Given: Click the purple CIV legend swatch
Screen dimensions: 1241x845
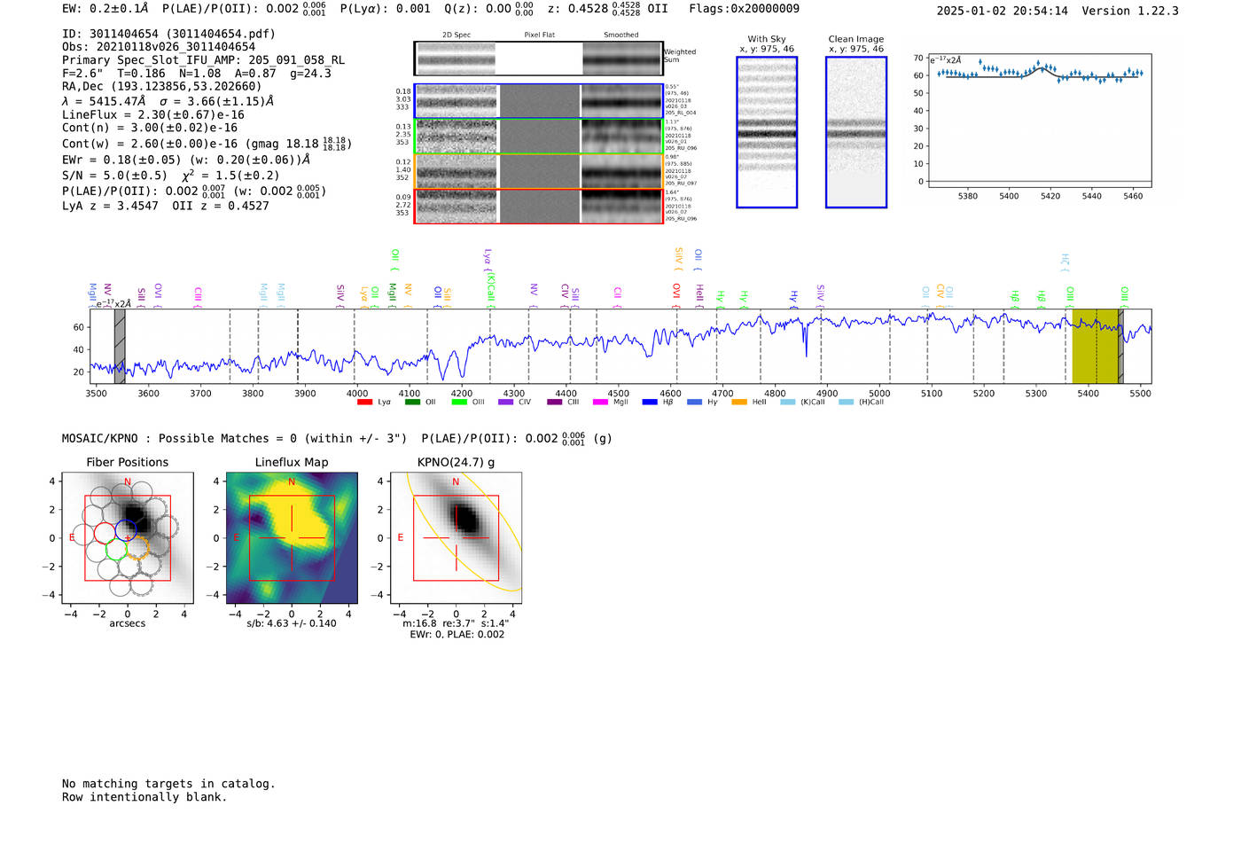Looking at the screenshot, I should [506, 403].
